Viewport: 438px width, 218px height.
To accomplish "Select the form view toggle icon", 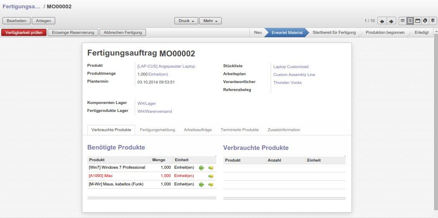I will (410, 21).
